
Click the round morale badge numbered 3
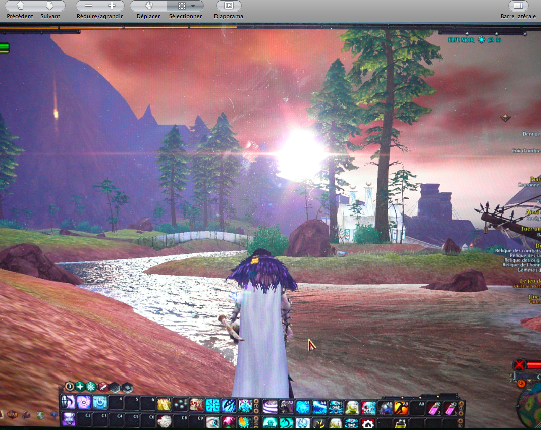(69, 387)
